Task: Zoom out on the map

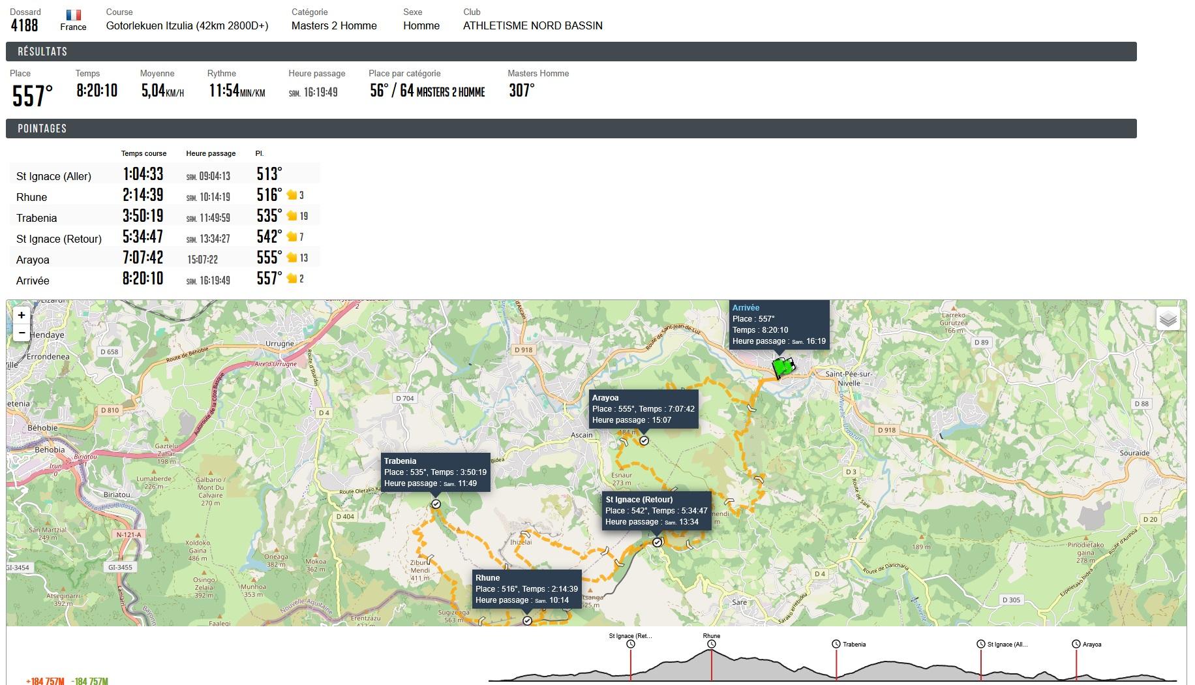Action: (22, 333)
